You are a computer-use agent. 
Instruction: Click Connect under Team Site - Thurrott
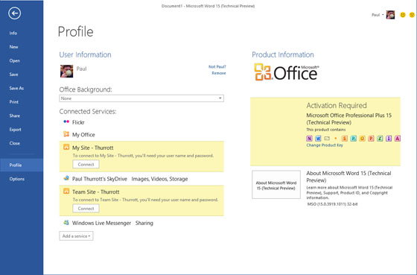point(86,209)
